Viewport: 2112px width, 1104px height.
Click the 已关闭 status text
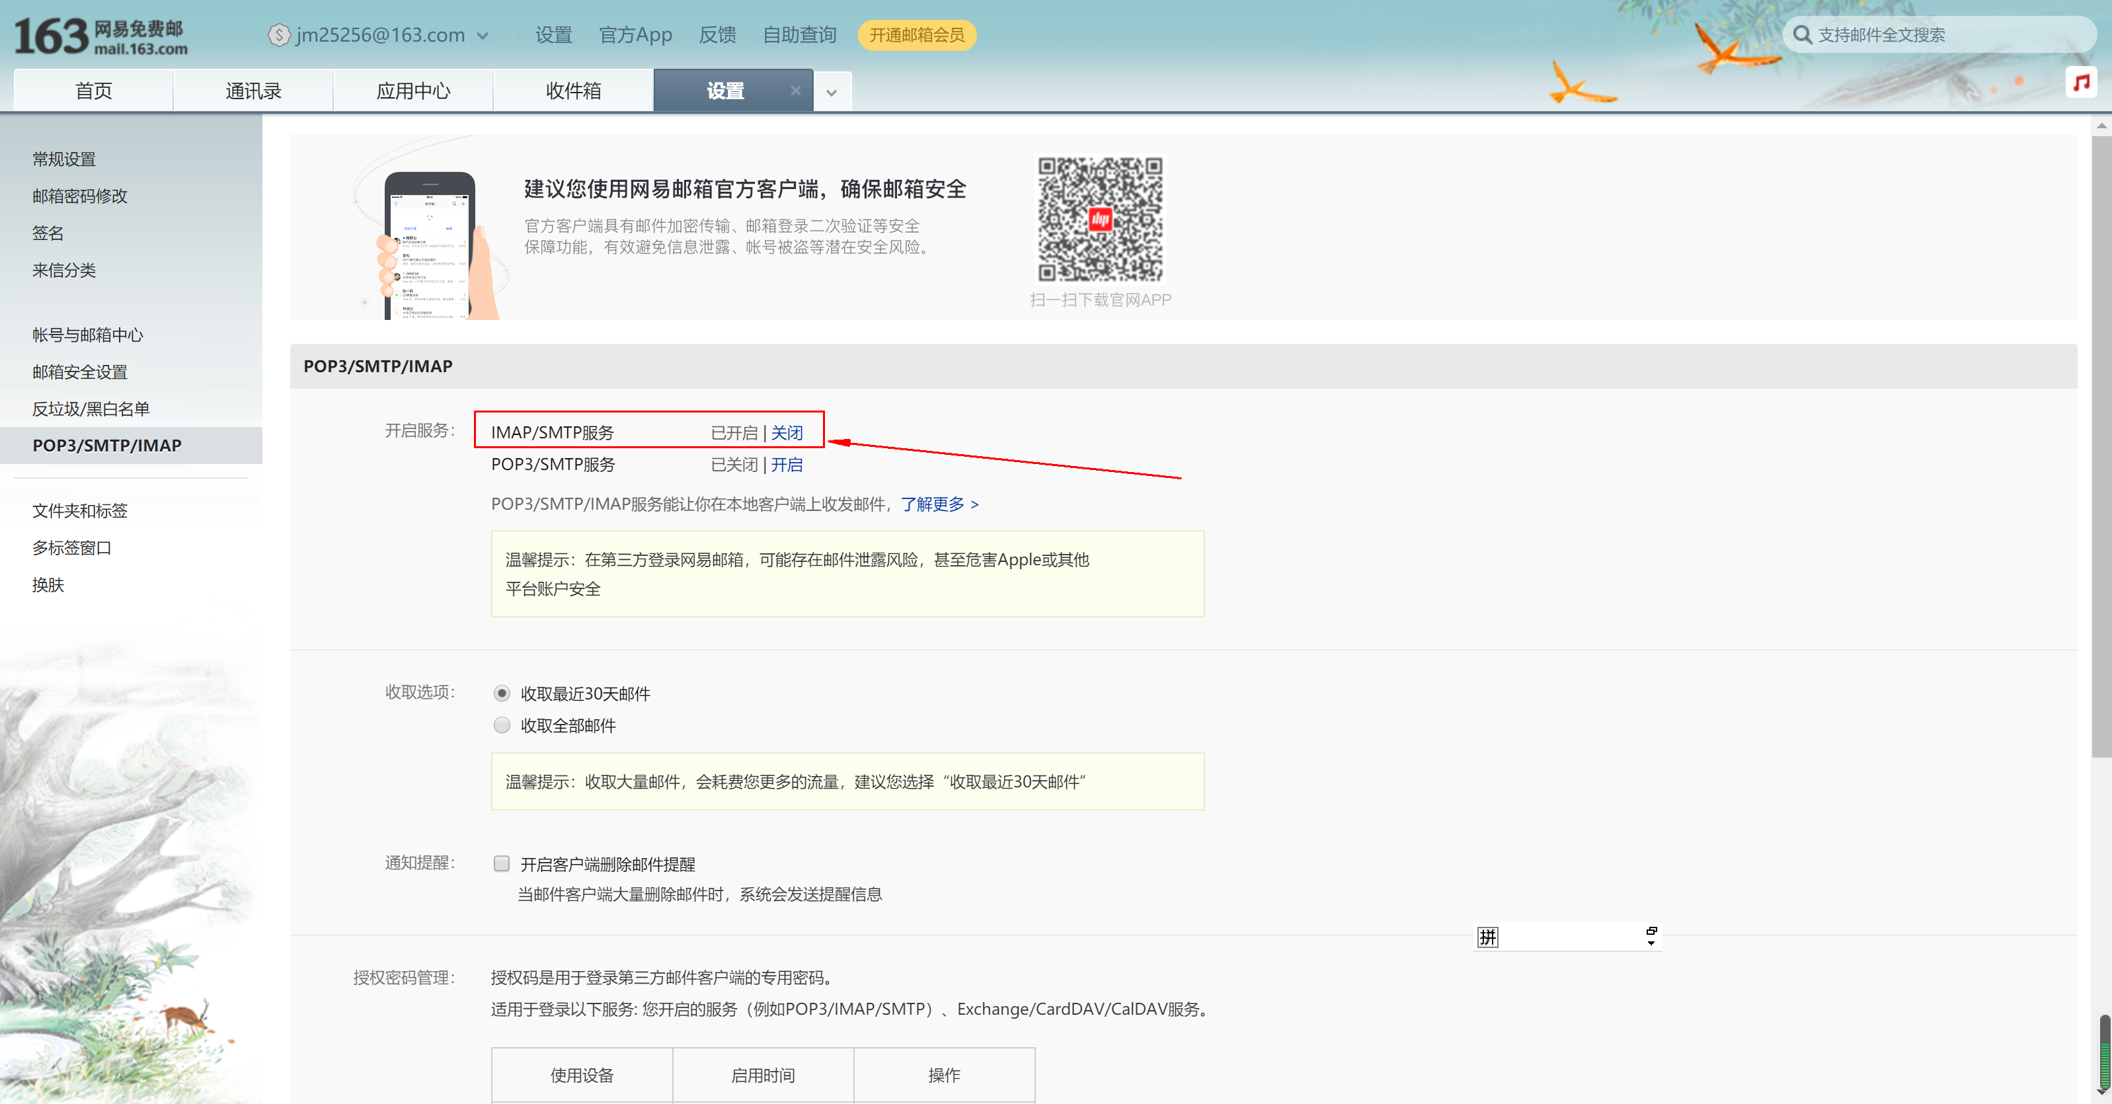pyautogui.click(x=734, y=464)
